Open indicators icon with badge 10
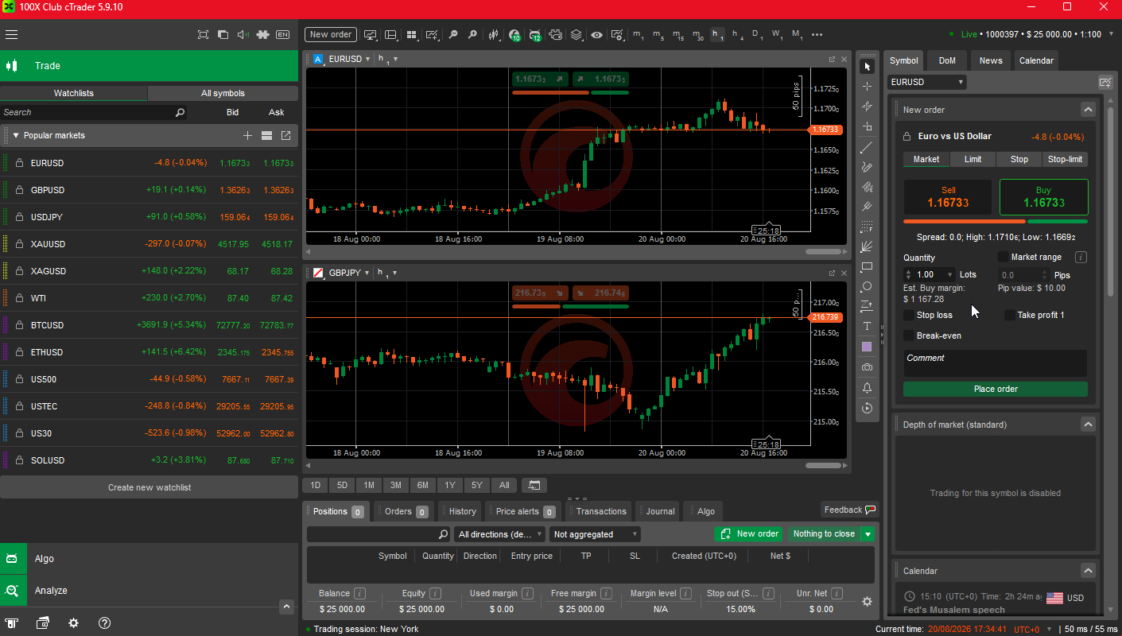 (x=514, y=35)
